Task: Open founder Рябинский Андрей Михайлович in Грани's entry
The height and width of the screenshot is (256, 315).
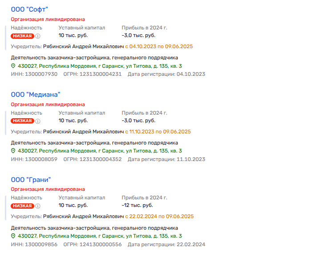Action: point(83,217)
